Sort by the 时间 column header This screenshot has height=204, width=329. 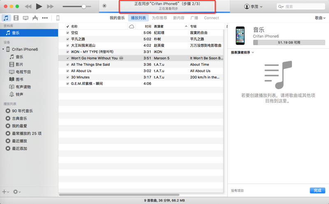tap(148, 26)
